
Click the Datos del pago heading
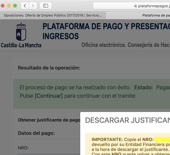tap(36, 133)
